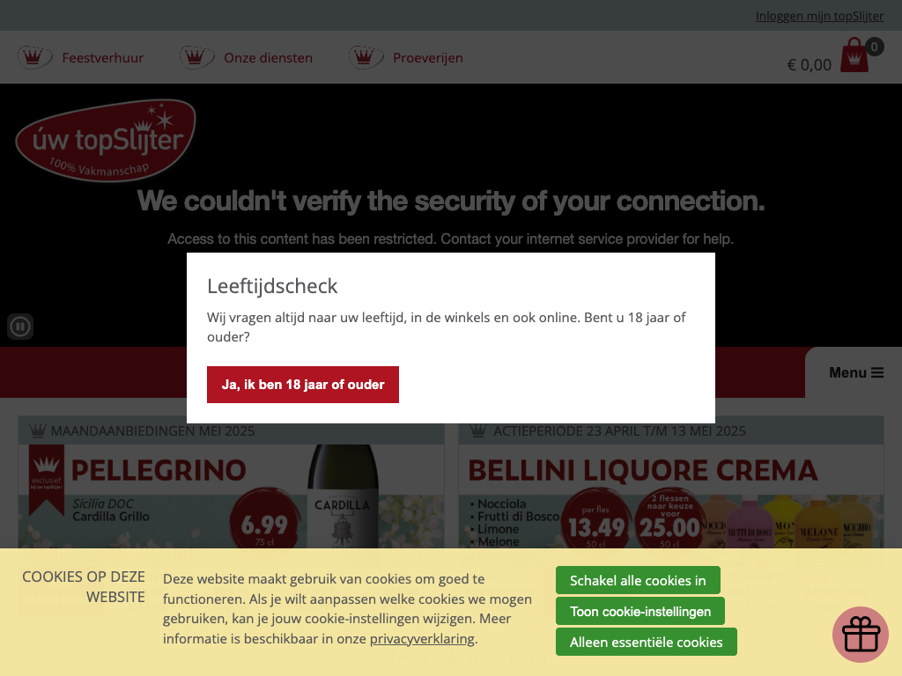Click the red shopping bag cart icon
This screenshot has width=902, height=676.
pos(854,55)
